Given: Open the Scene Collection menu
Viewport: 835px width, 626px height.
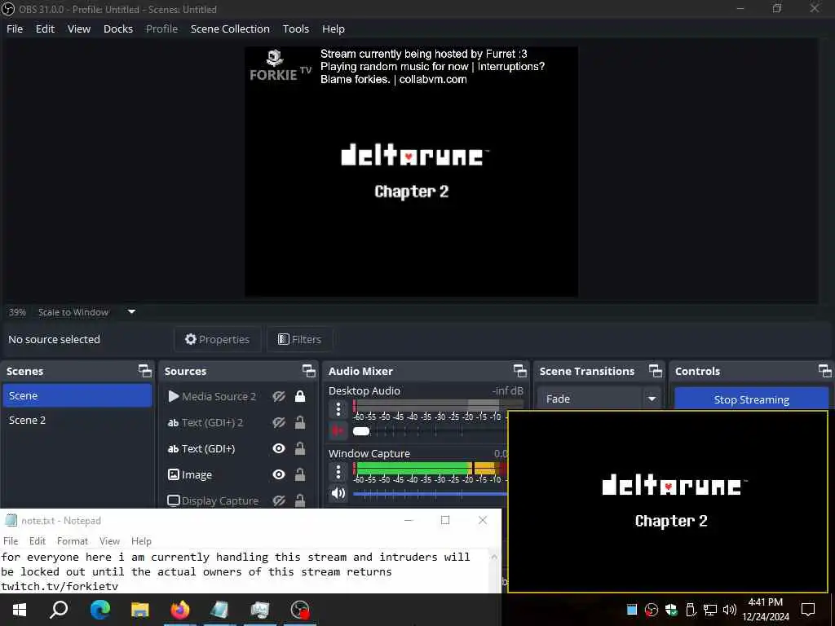Looking at the screenshot, I should [x=230, y=29].
